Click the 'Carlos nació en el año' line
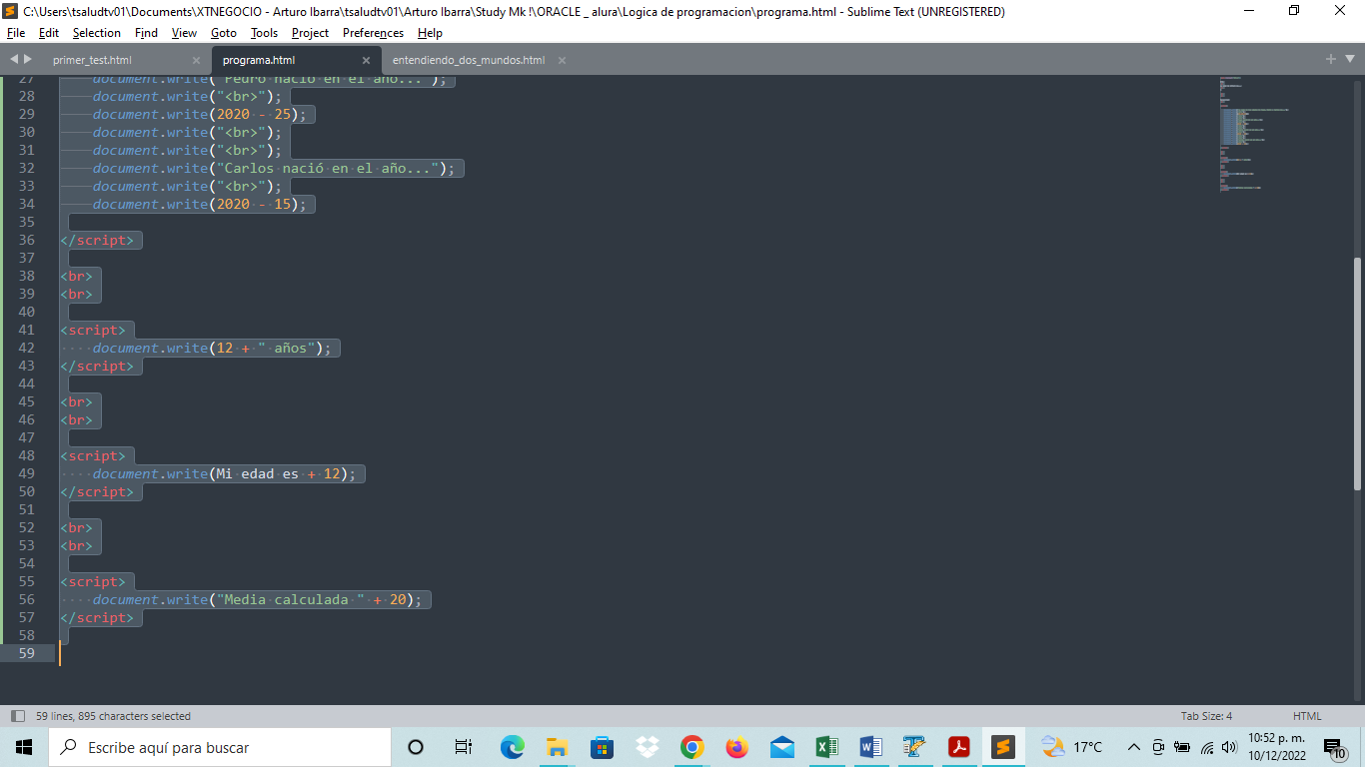Screen dimensions: 1365x767 coord(273,168)
